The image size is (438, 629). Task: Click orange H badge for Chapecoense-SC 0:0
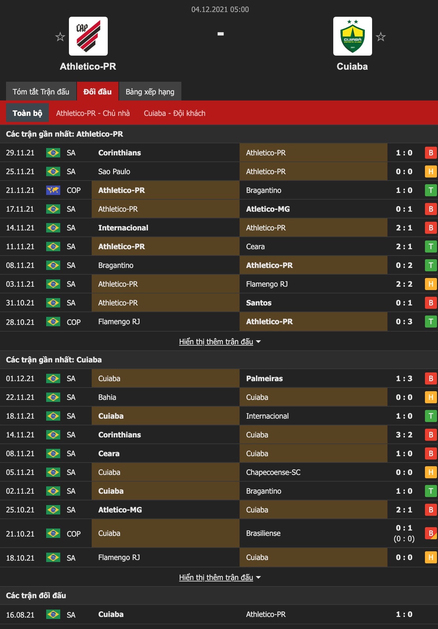431,472
